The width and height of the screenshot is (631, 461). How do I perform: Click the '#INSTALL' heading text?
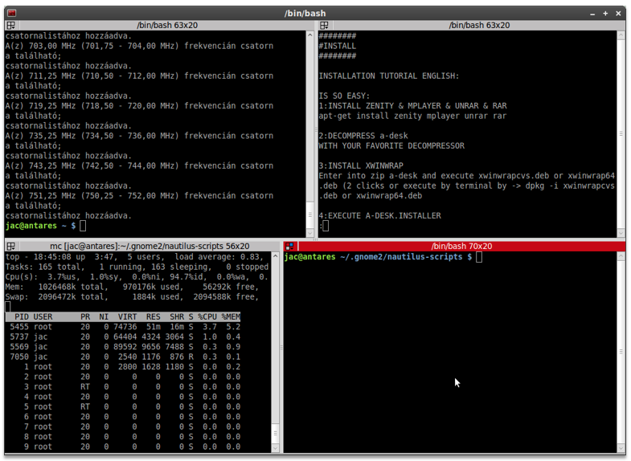click(338, 46)
